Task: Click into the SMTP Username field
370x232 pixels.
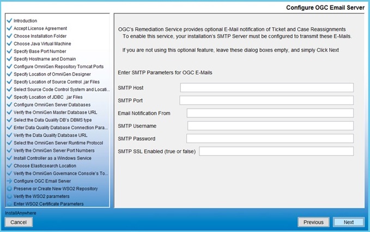Action: click(x=270, y=126)
